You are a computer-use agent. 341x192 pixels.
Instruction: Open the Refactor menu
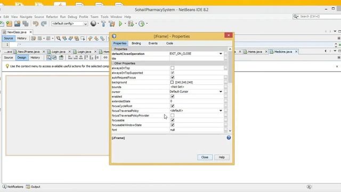coord(52,17)
